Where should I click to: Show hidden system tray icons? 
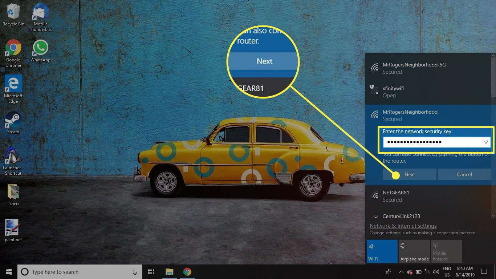[x=401, y=272]
